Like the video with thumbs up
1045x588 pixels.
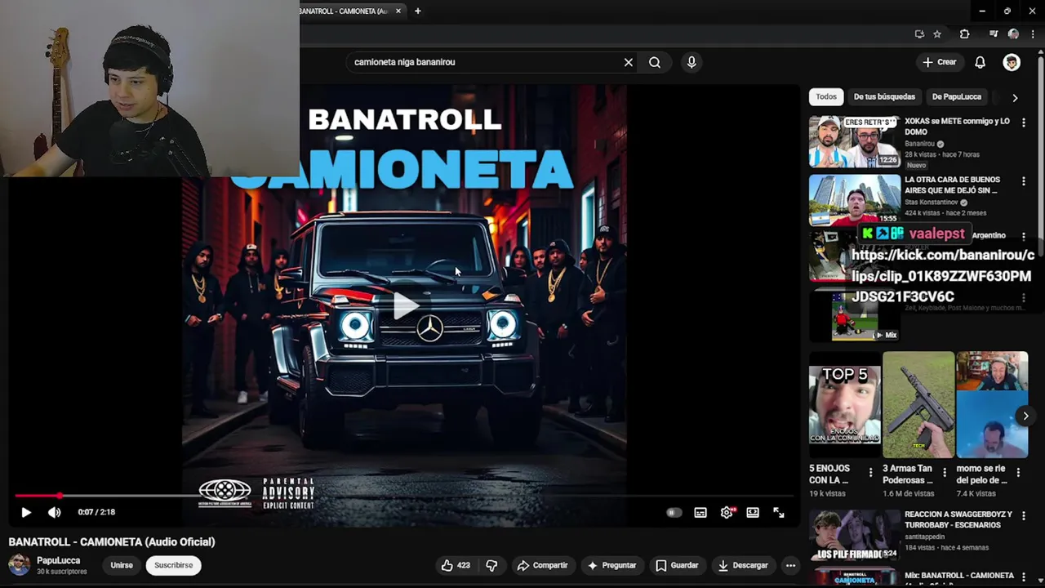(x=456, y=565)
